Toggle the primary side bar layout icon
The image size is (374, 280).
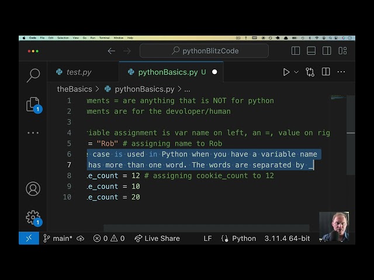click(x=296, y=51)
